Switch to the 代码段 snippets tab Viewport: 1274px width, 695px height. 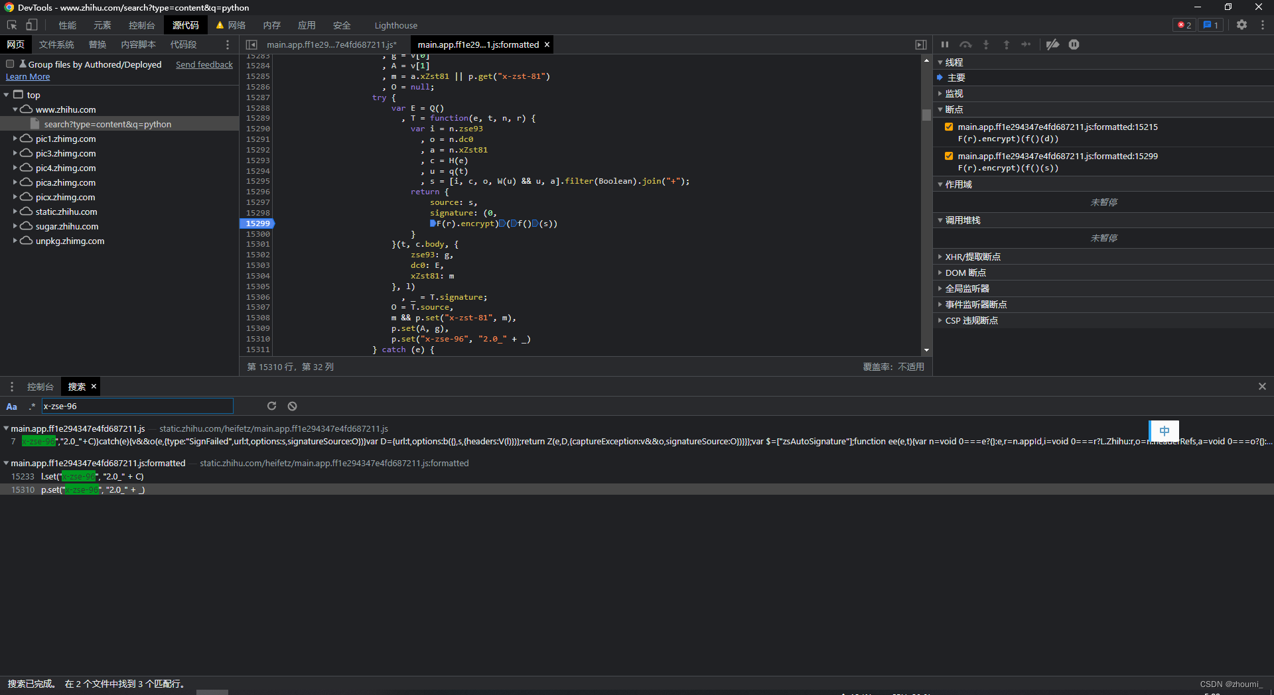[183, 44]
